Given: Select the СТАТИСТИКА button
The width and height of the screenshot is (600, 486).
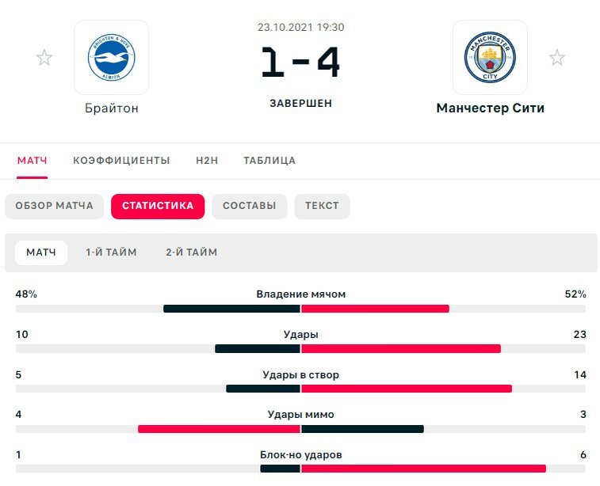Looking at the screenshot, I should (158, 207).
